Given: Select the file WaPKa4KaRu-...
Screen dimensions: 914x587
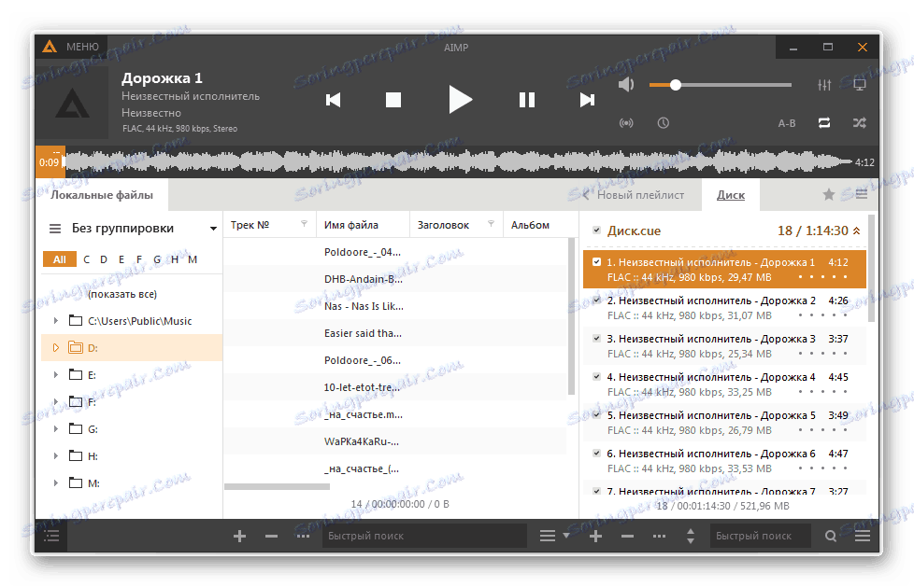Looking at the screenshot, I should [362, 441].
